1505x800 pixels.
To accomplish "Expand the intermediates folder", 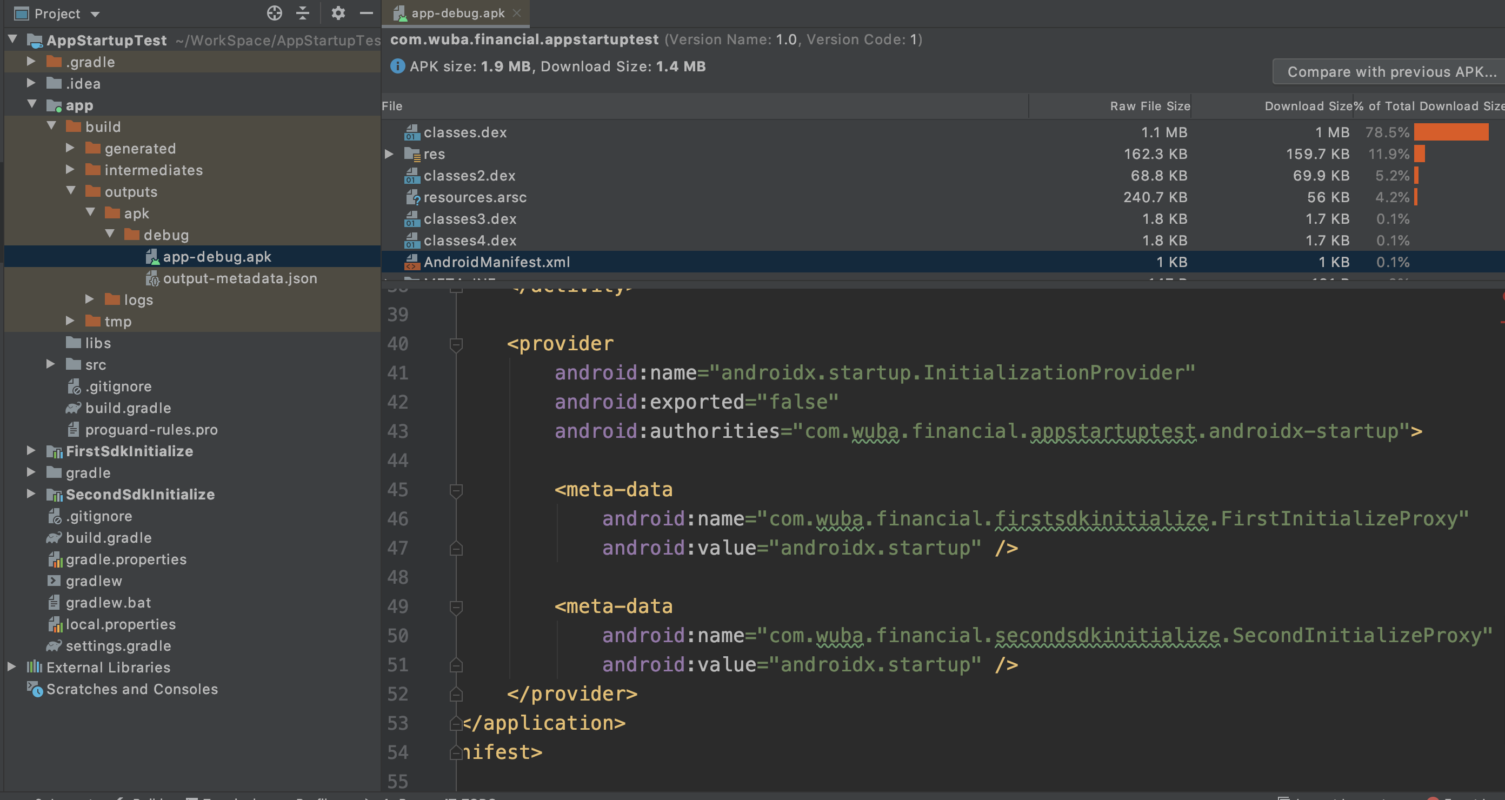I will click(x=71, y=170).
